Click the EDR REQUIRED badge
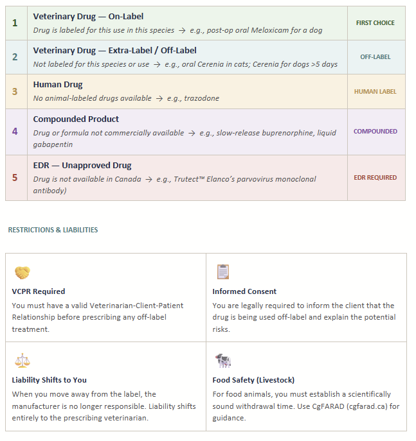Screen dimensions: 416x441 pos(375,177)
